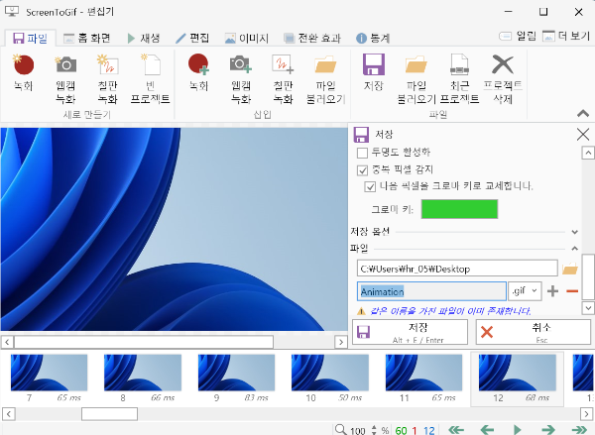
Task: Start new board recording in 새로 만들기 group
Action: coord(108,79)
